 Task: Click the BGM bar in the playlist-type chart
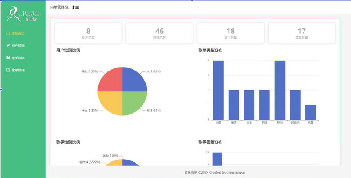(x=280, y=90)
